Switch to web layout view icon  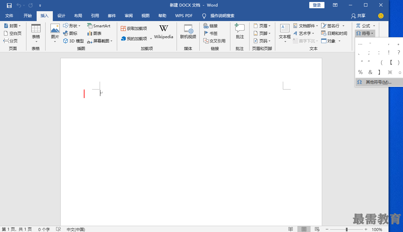coord(317,229)
